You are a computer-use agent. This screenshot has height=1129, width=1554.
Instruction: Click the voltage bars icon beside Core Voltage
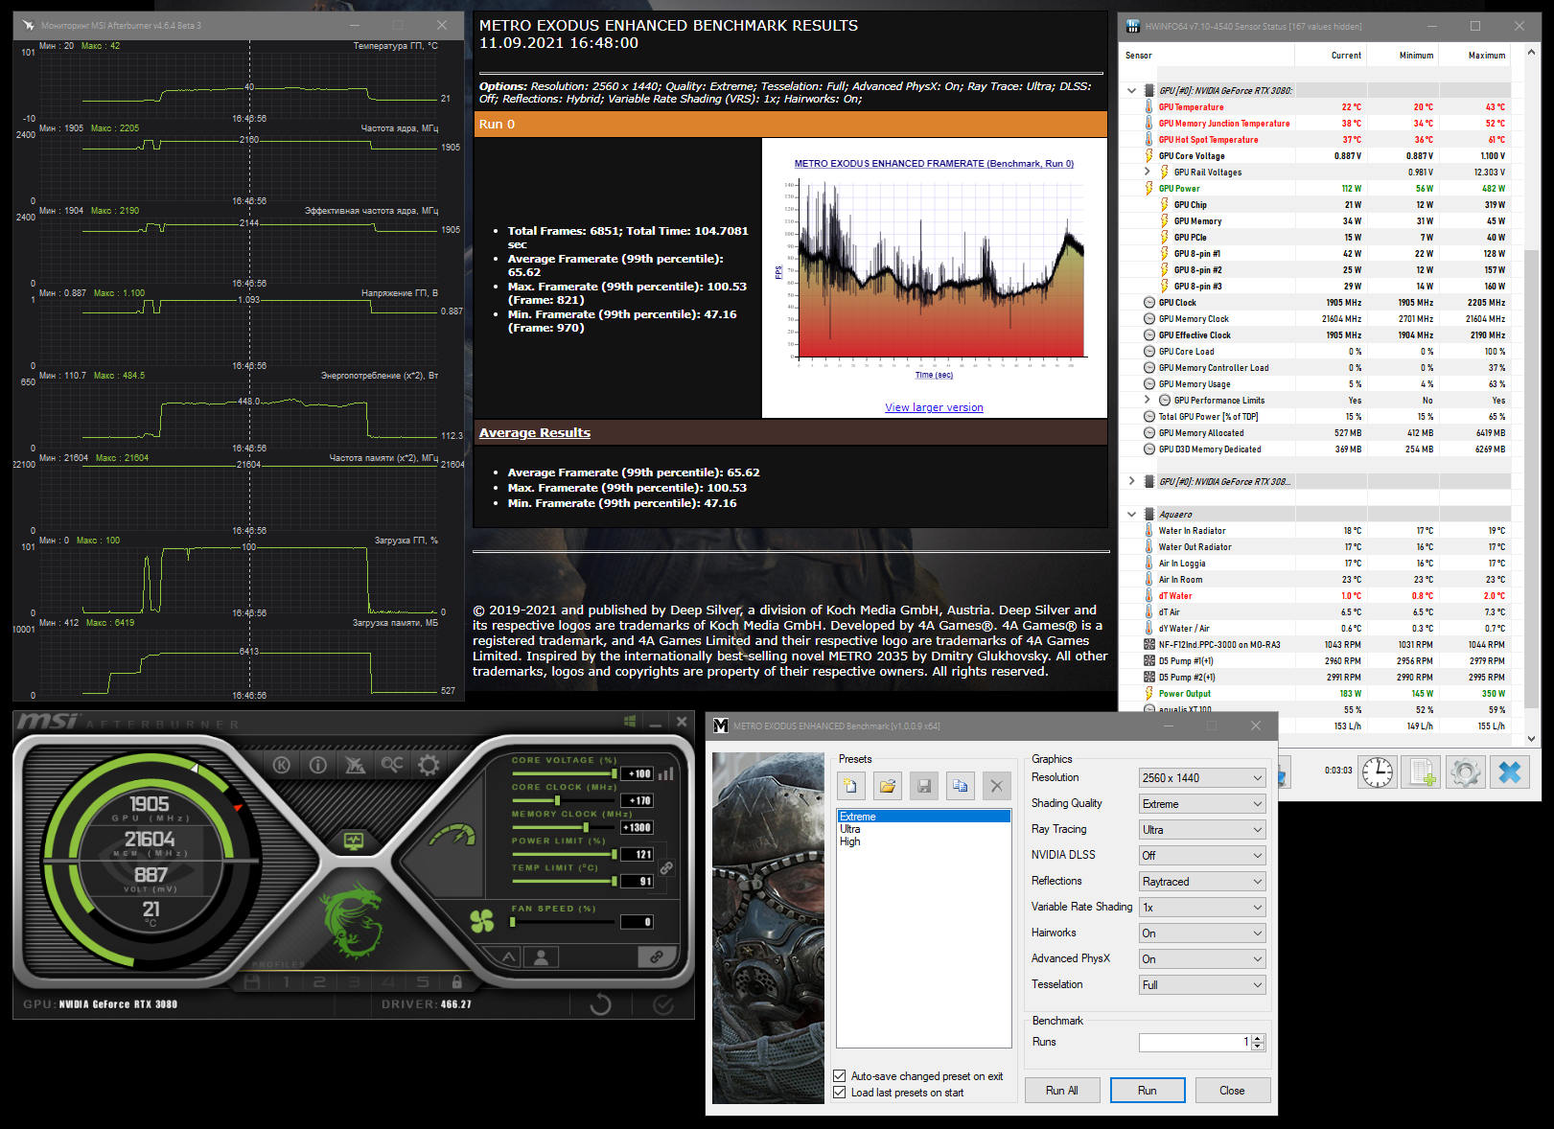coord(665,773)
